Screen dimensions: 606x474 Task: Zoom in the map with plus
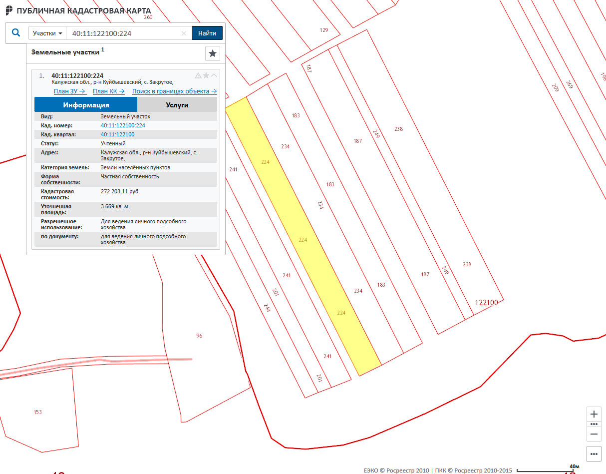click(x=594, y=414)
